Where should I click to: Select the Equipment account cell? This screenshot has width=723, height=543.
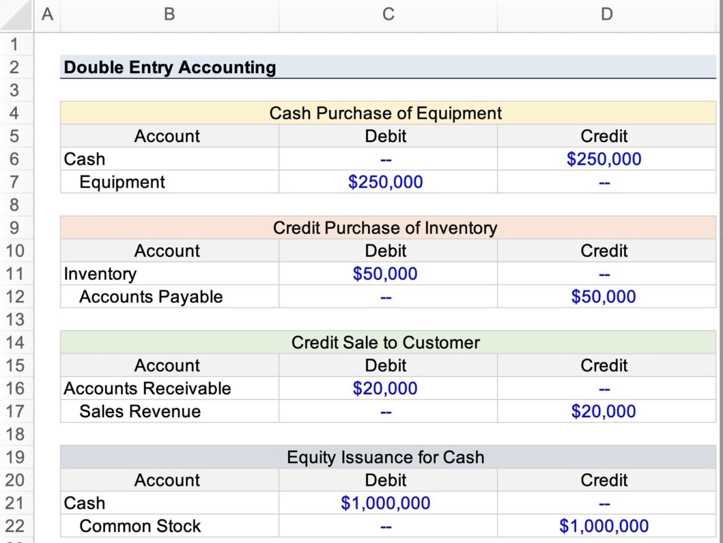[x=169, y=182]
